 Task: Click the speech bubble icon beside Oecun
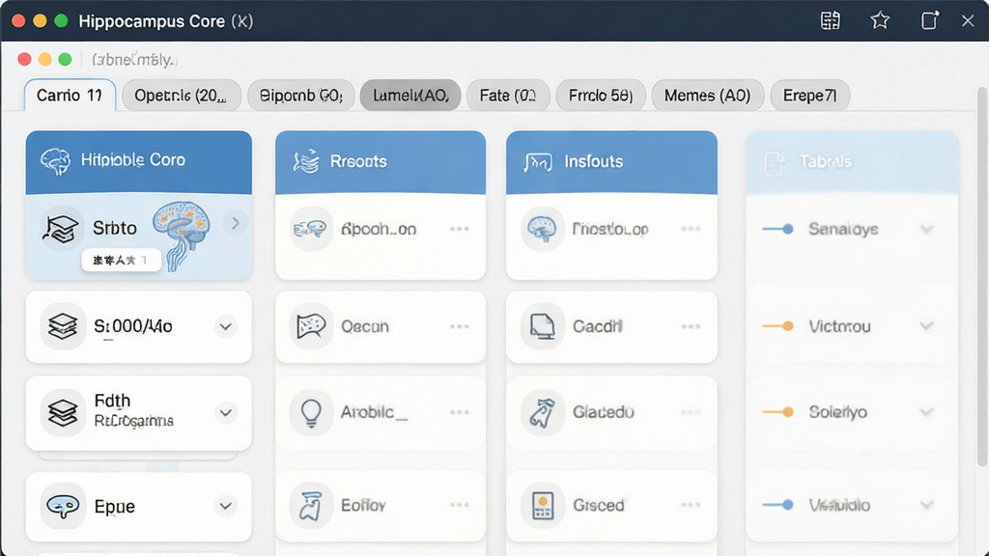pos(311,326)
